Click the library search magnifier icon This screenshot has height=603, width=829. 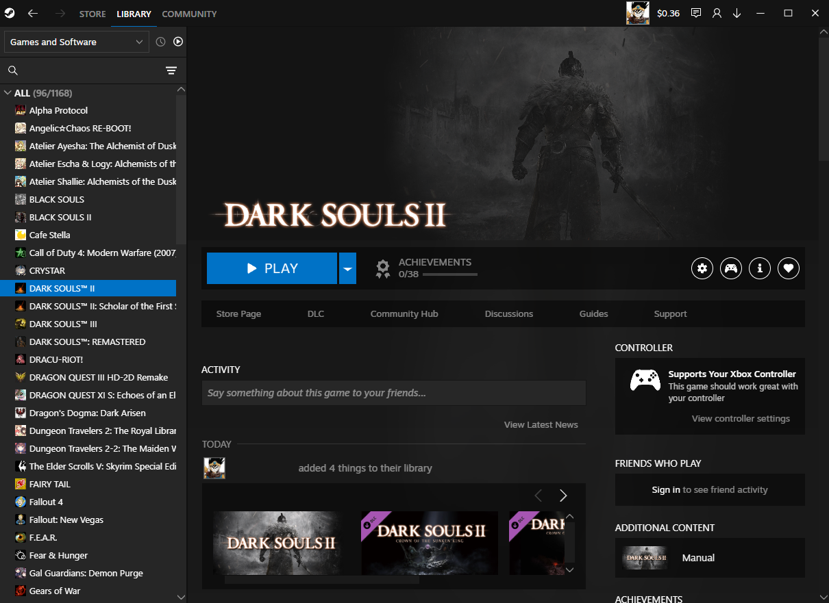(x=12, y=70)
